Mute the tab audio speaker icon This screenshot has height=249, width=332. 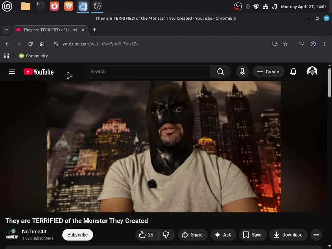tap(75, 30)
